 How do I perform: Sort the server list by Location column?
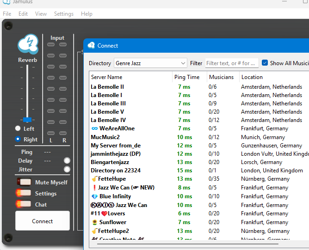tap(252, 77)
